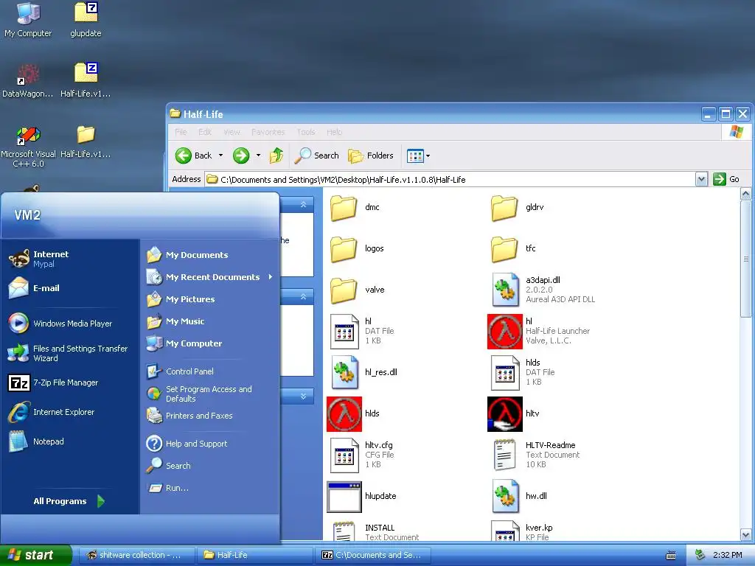This screenshot has width=755, height=566.
Task: Switch to shitware collection taskbar window
Action: (136, 555)
